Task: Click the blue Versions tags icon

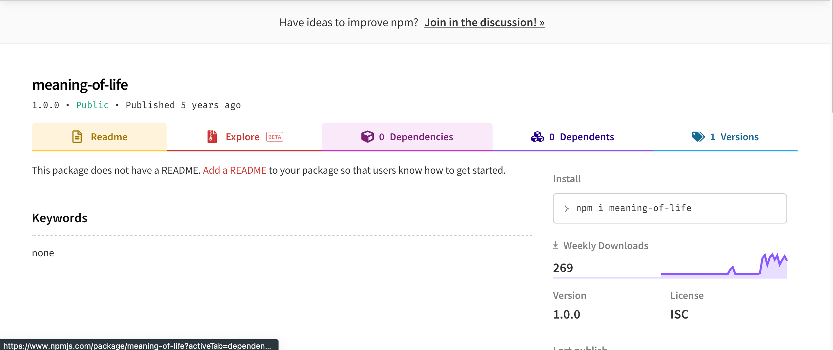Action: (698, 137)
